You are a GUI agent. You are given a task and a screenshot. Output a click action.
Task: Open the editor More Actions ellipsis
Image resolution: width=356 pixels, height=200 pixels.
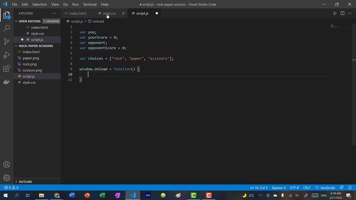click(350, 13)
